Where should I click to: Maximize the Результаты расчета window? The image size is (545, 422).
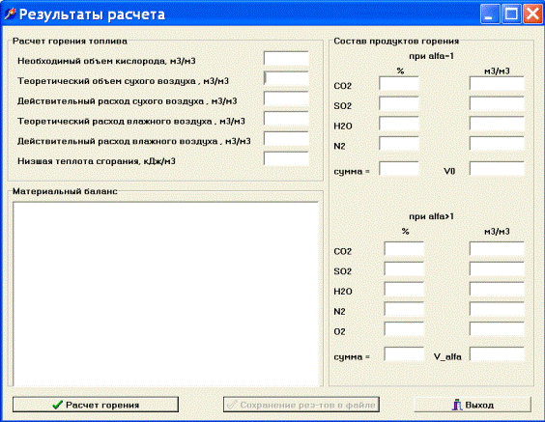click(511, 14)
